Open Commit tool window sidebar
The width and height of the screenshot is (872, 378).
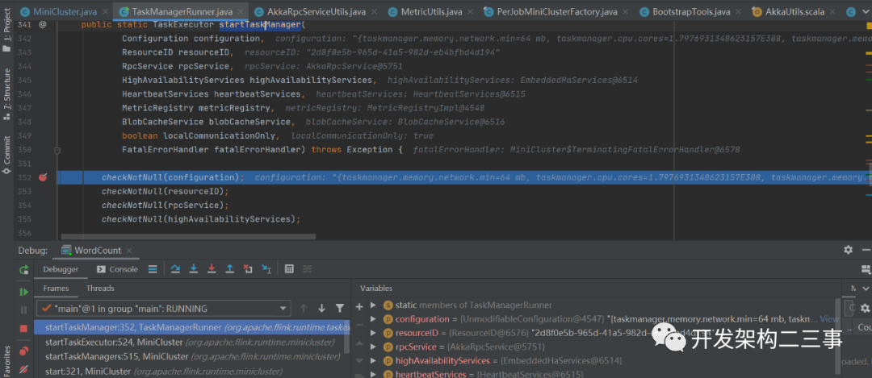[x=6, y=155]
